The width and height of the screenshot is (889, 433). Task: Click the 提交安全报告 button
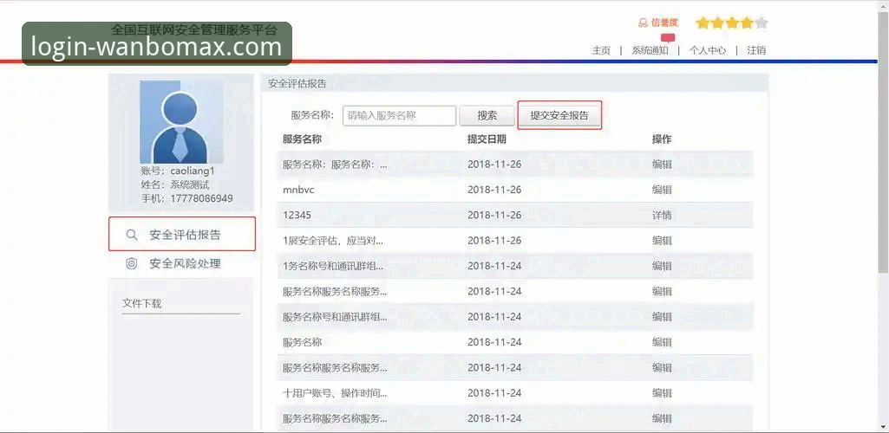point(559,115)
